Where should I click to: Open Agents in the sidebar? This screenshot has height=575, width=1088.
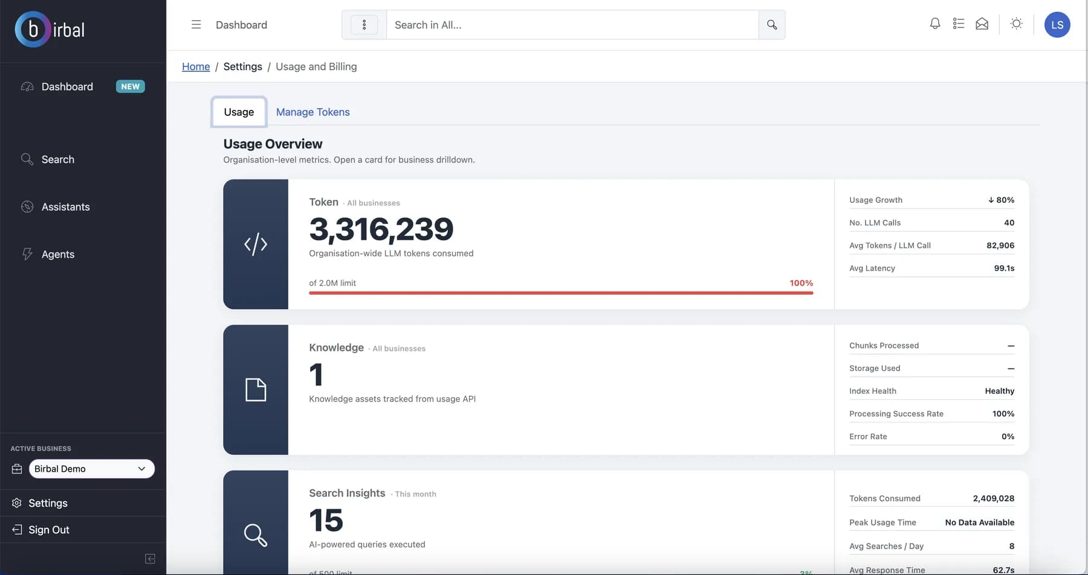pos(58,254)
